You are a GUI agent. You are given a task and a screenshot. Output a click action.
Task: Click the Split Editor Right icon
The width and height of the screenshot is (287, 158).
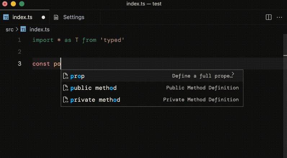pyautogui.click(x=268, y=17)
